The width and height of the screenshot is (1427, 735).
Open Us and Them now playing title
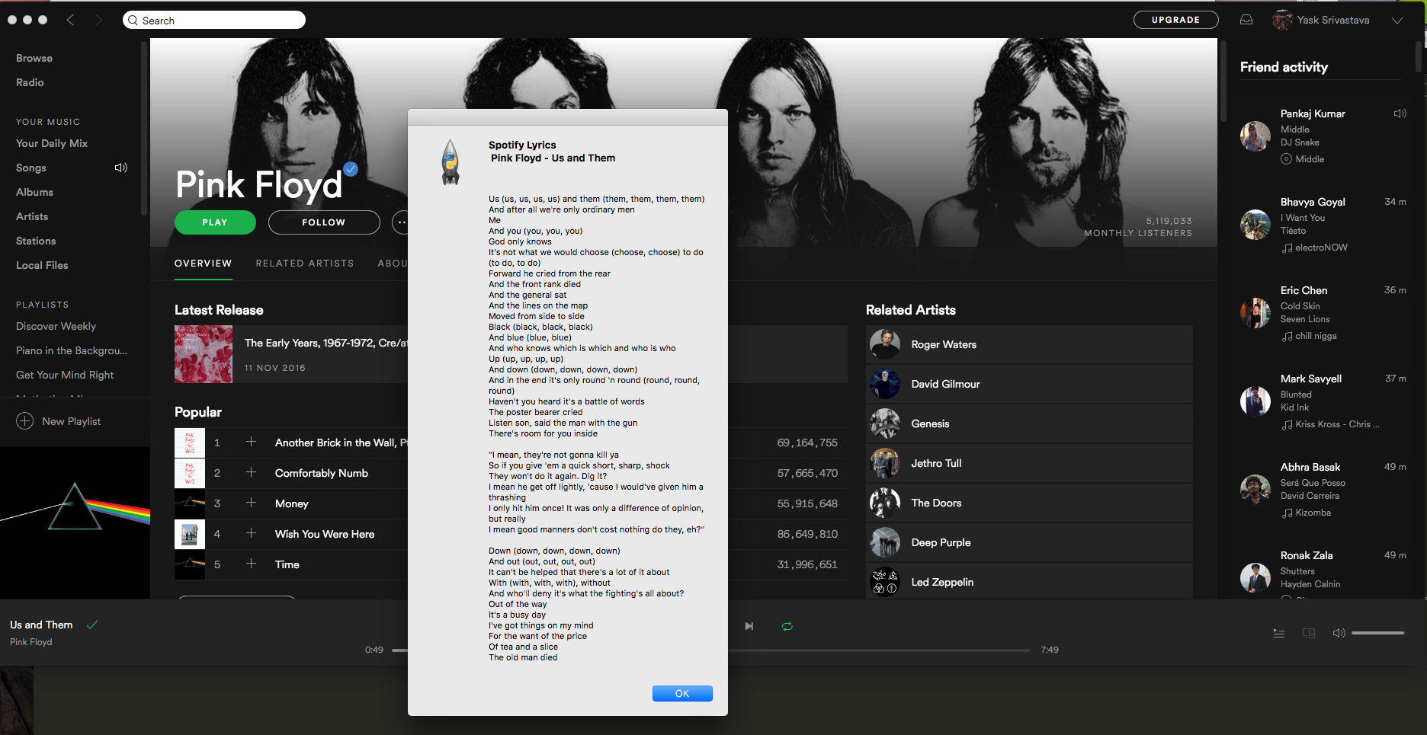[41, 625]
